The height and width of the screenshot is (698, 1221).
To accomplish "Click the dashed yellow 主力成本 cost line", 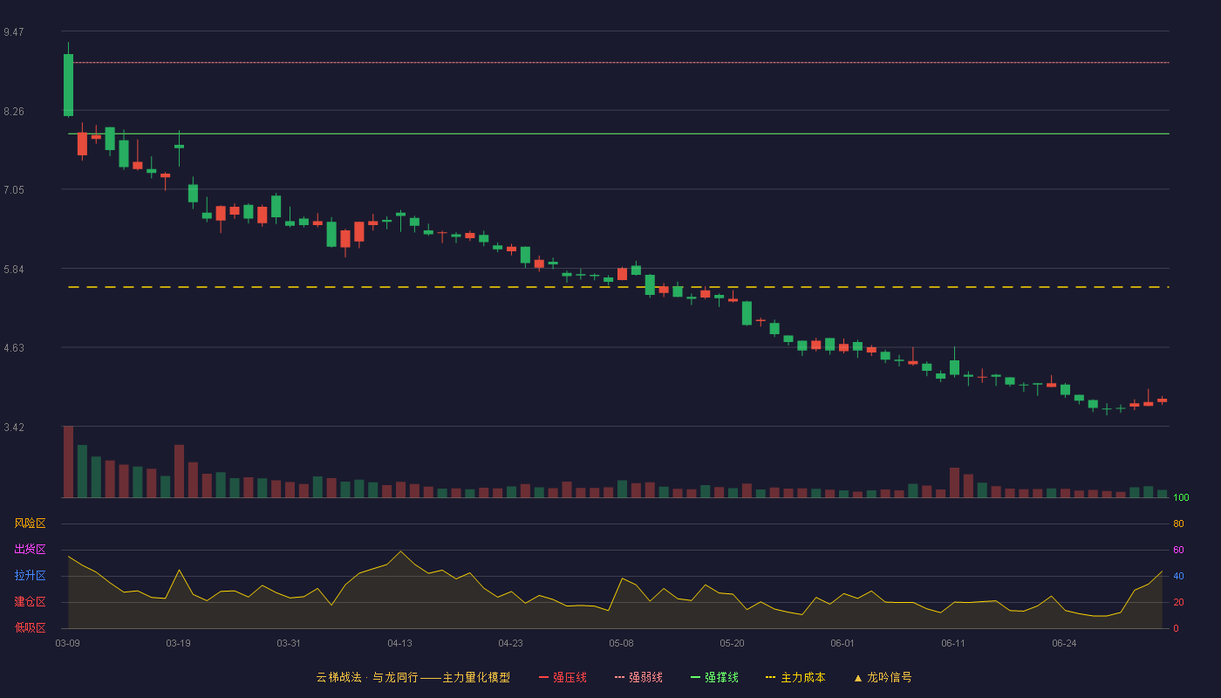I will point(618,287).
